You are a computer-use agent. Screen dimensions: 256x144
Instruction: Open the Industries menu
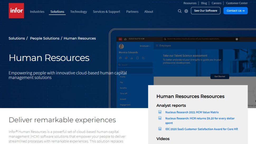click(37, 12)
